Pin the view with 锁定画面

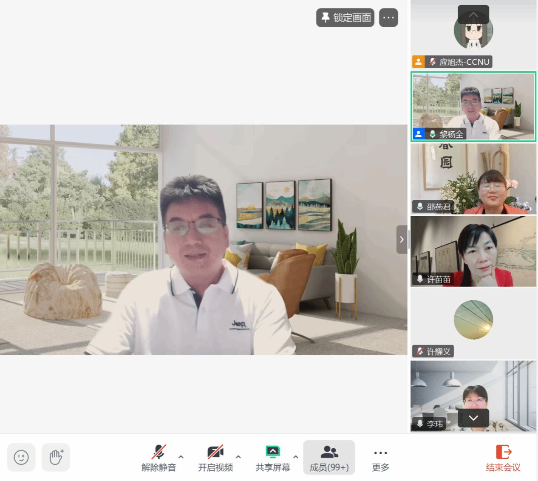tap(345, 18)
